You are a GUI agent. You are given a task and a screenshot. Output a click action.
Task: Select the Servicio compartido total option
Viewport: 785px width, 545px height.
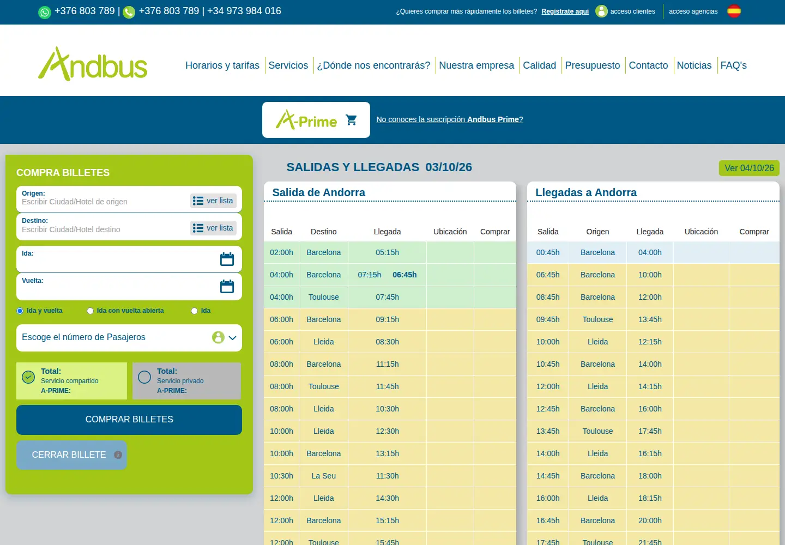(x=71, y=381)
